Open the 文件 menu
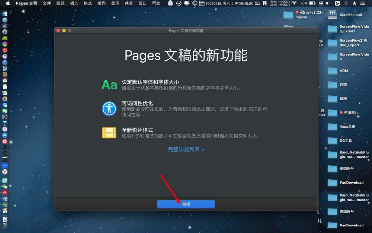372x233 pixels. (46, 3)
